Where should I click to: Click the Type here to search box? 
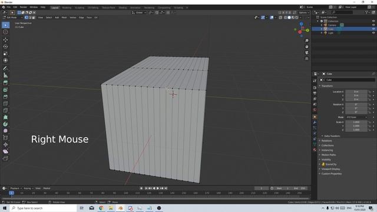point(43,208)
